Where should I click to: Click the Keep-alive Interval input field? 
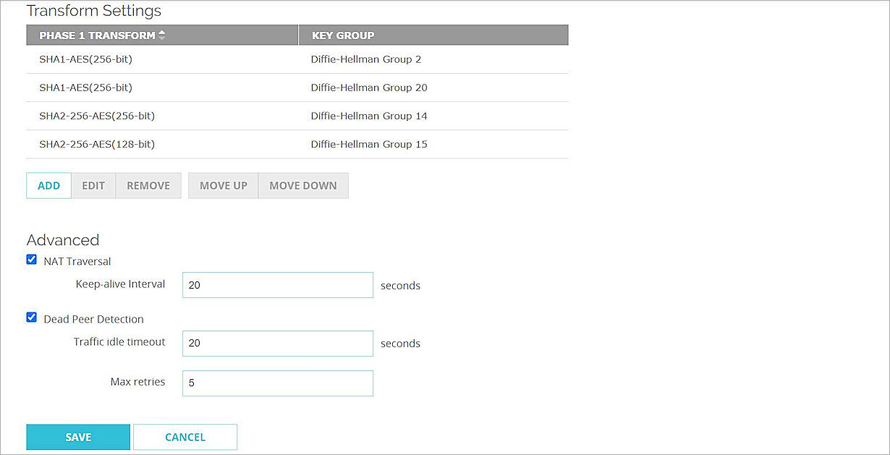tap(277, 285)
